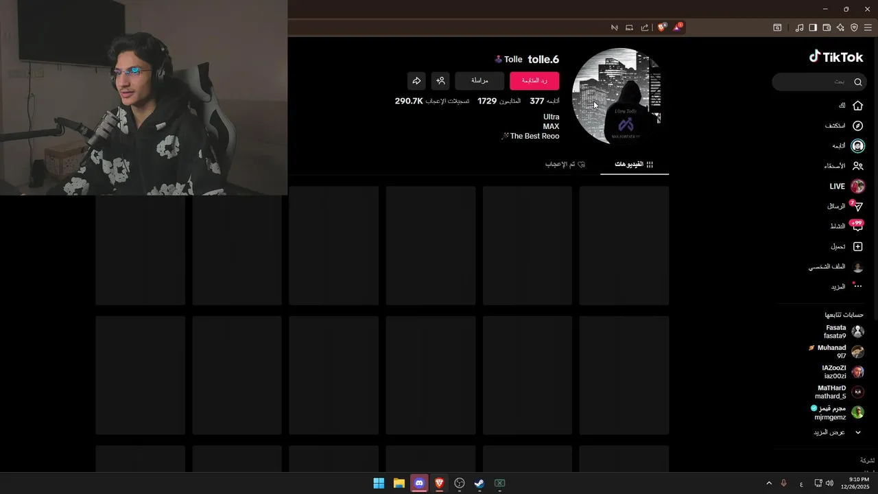
Task: Open File Explorer from the taskbar
Action: [x=399, y=483]
